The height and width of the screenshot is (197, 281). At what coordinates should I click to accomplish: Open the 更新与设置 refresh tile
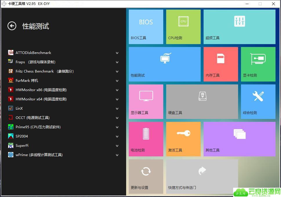click(146, 177)
